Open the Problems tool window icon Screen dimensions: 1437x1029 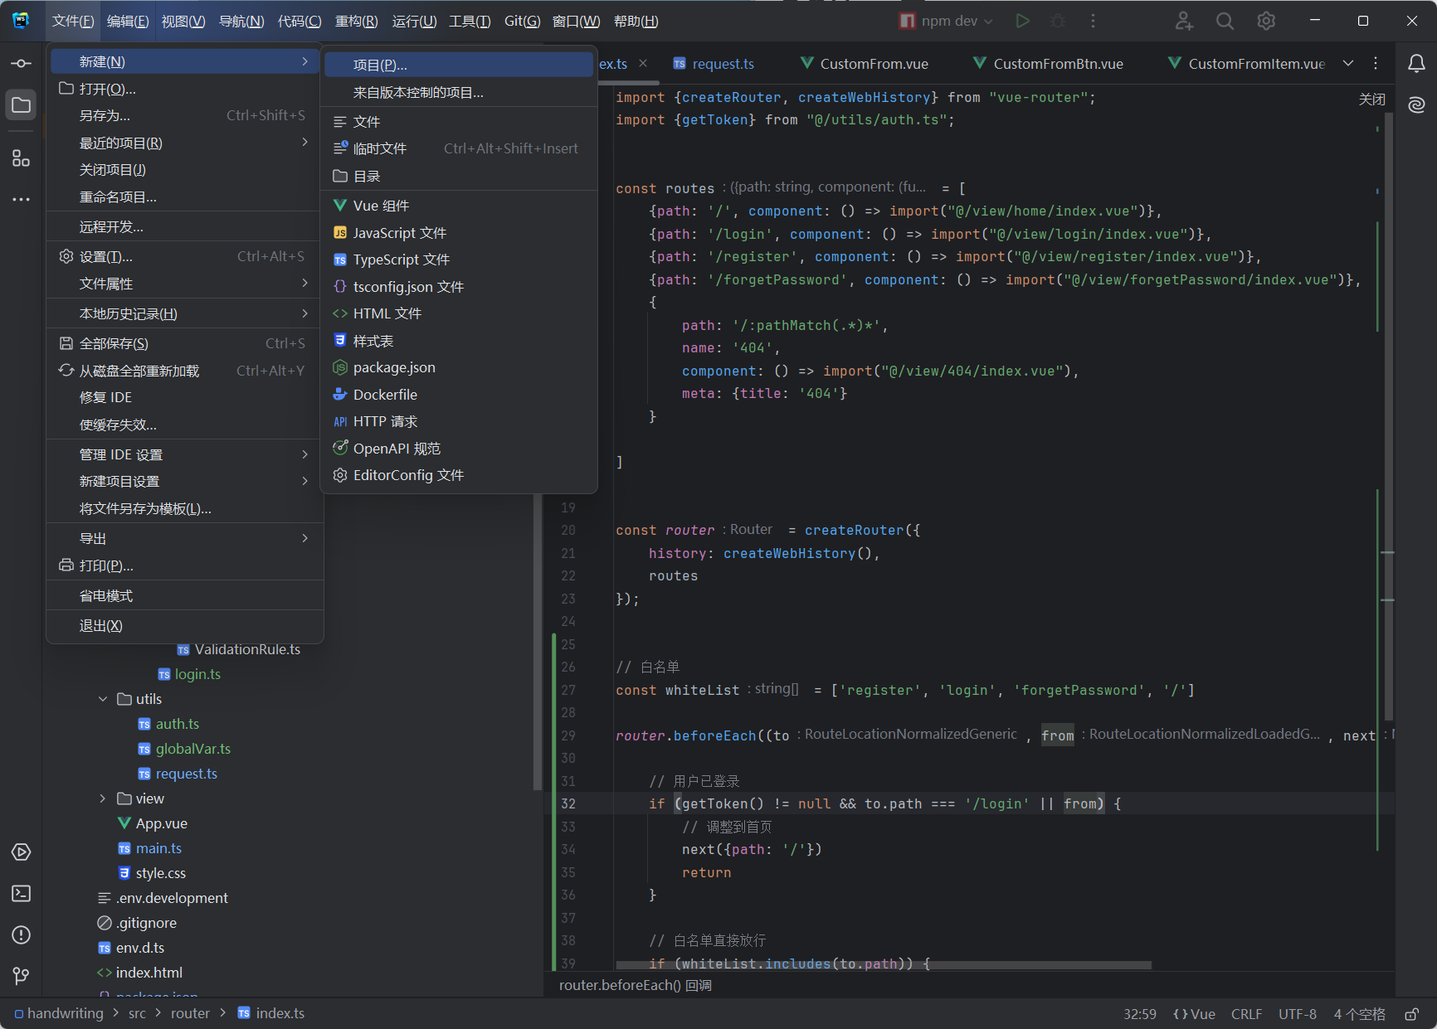[x=22, y=934]
